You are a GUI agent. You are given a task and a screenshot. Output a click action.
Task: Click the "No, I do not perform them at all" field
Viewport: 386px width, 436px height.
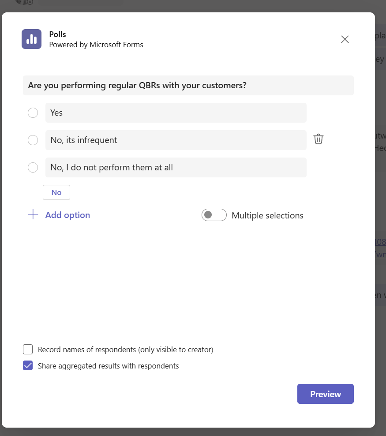pos(176,167)
